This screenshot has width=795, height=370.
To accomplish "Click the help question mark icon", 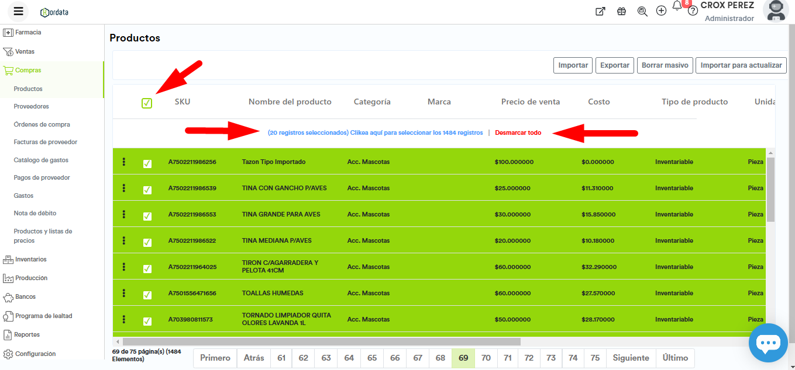I will click(693, 11).
